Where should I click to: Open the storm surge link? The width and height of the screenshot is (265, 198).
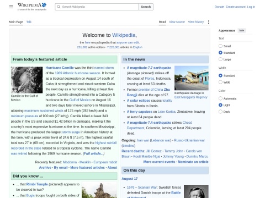coord(71,132)
